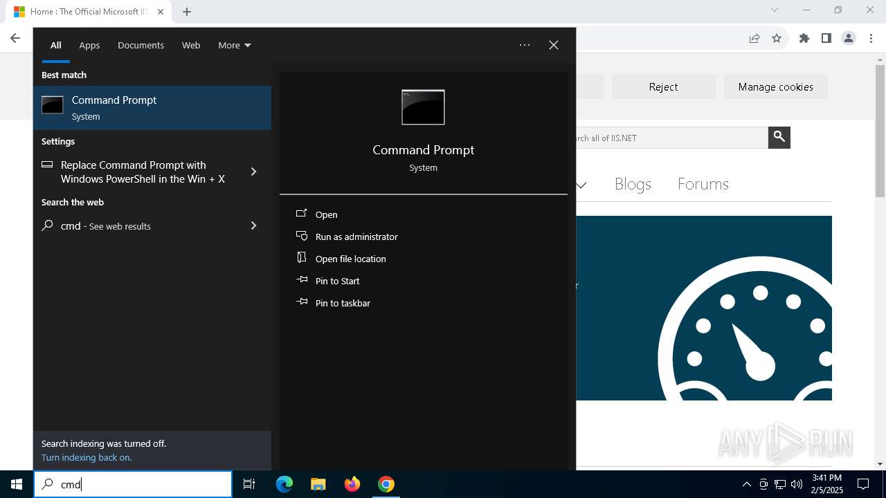The image size is (886, 498).
Task: Open a new Chrome tab
Action: pyautogui.click(x=187, y=11)
